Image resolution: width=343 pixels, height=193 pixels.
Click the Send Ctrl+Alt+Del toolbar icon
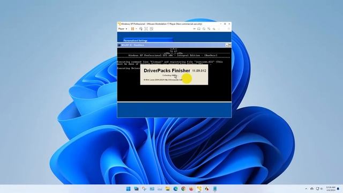coord(141,29)
